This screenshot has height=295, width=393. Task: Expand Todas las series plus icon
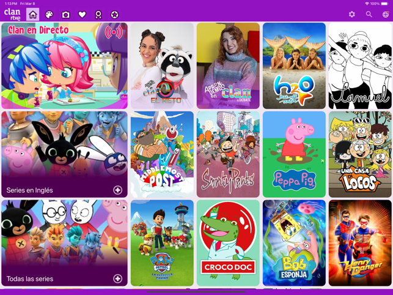pos(117,278)
